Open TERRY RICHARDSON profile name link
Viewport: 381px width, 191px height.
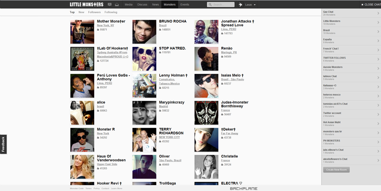point(171,131)
